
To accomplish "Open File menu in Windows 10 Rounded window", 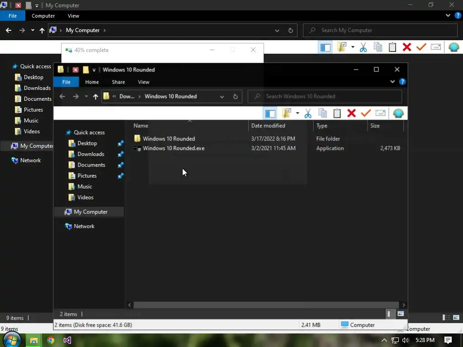I will [66, 82].
